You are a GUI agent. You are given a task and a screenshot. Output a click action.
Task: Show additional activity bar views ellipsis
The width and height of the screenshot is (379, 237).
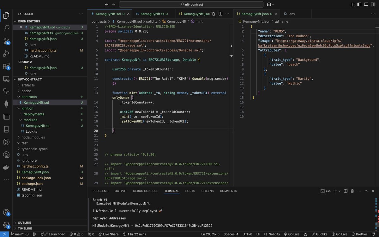coord(6,179)
